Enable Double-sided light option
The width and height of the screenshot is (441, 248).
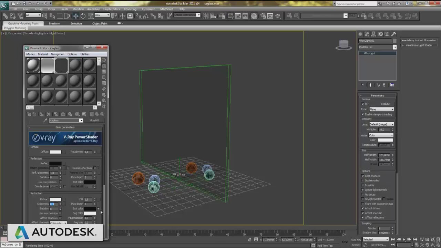click(362, 180)
